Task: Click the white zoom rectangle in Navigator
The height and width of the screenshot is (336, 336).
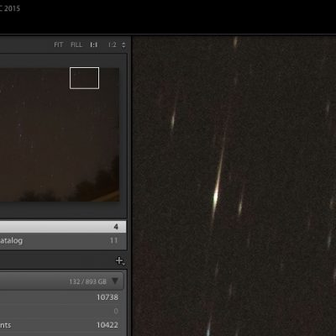Action: [84, 78]
